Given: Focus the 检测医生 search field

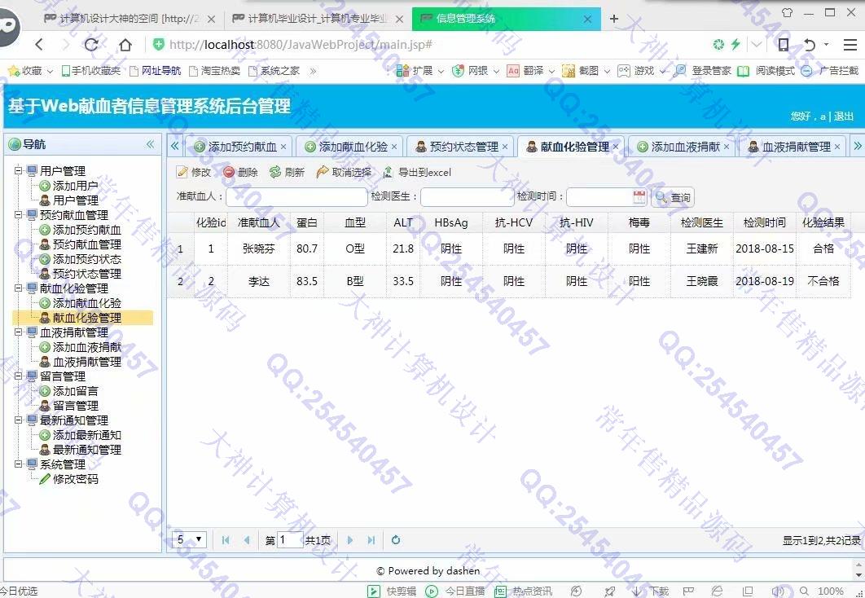Looking at the screenshot, I should tap(467, 197).
